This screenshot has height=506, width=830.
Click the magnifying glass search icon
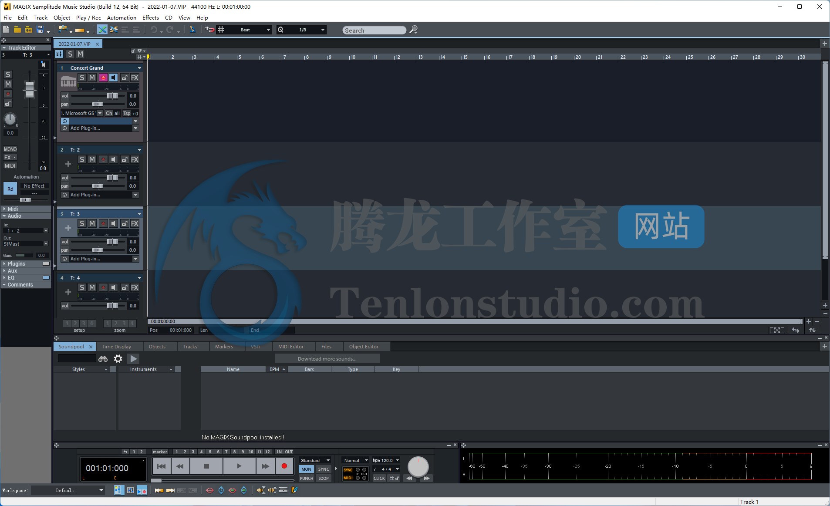[x=414, y=30]
